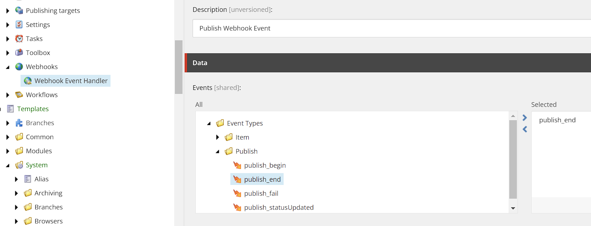Click the Templates icon
Viewport: 591px width, 226px height.
(x=10, y=109)
